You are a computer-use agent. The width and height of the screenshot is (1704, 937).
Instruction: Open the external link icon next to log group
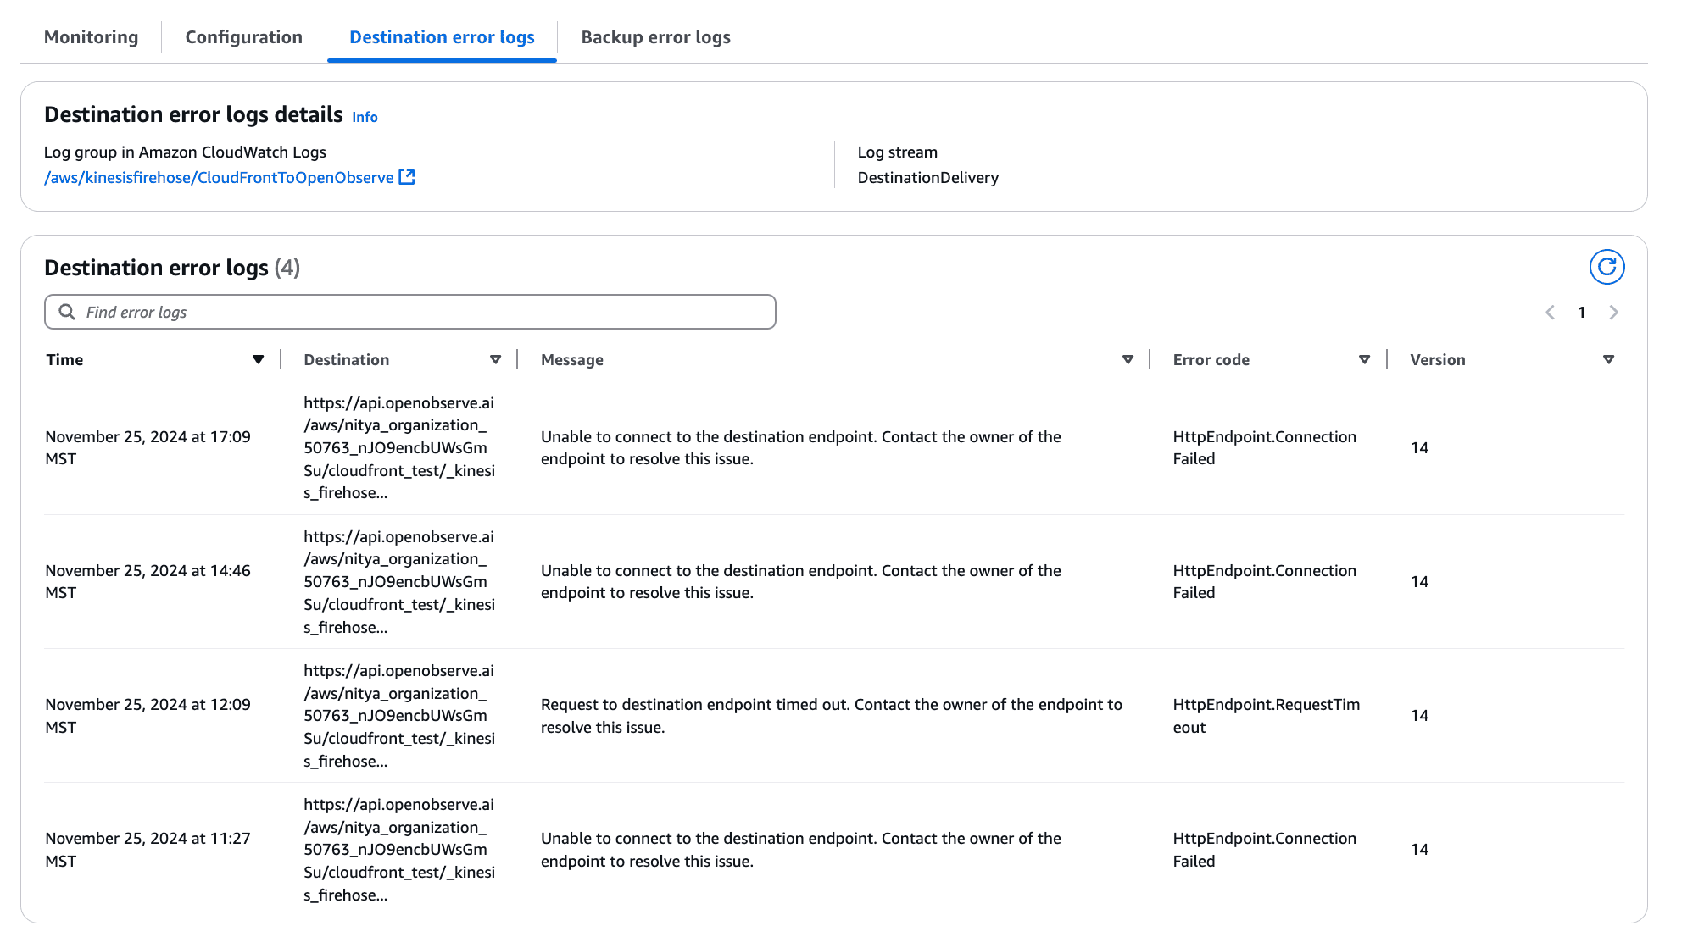pyautogui.click(x=407, y=176)
